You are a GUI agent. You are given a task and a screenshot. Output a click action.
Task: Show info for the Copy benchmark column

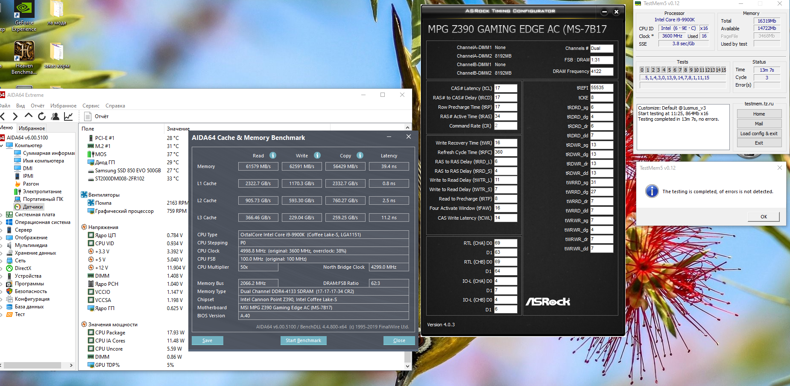[x=360, y=155]
